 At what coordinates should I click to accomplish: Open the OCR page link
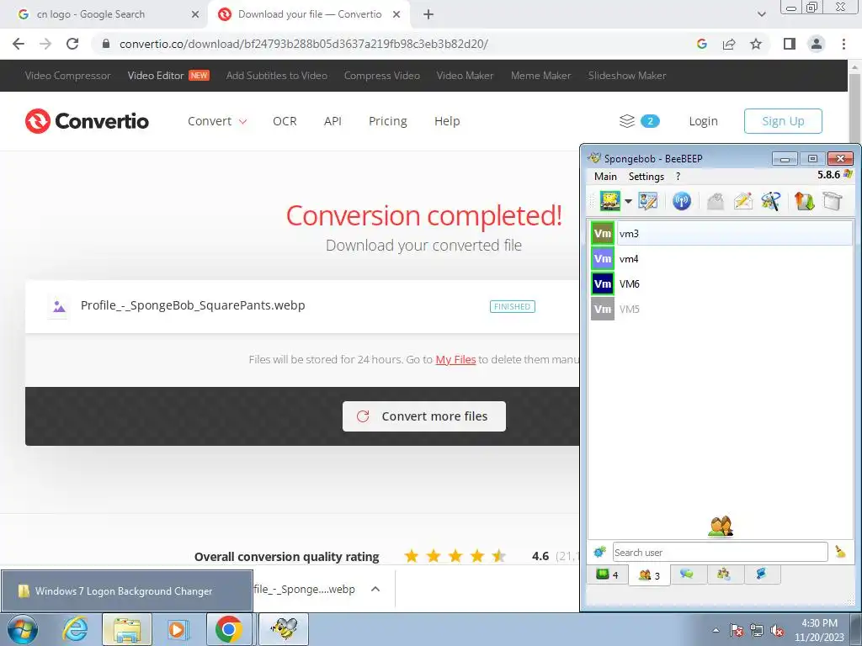285,121
